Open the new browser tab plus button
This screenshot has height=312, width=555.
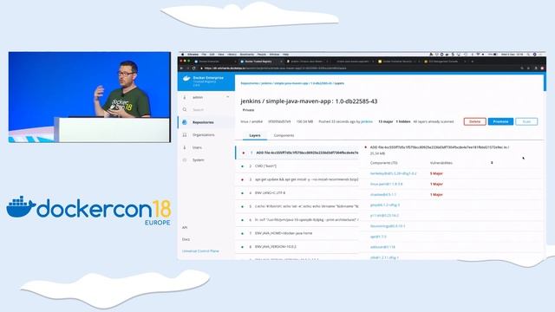coord(472,62)
